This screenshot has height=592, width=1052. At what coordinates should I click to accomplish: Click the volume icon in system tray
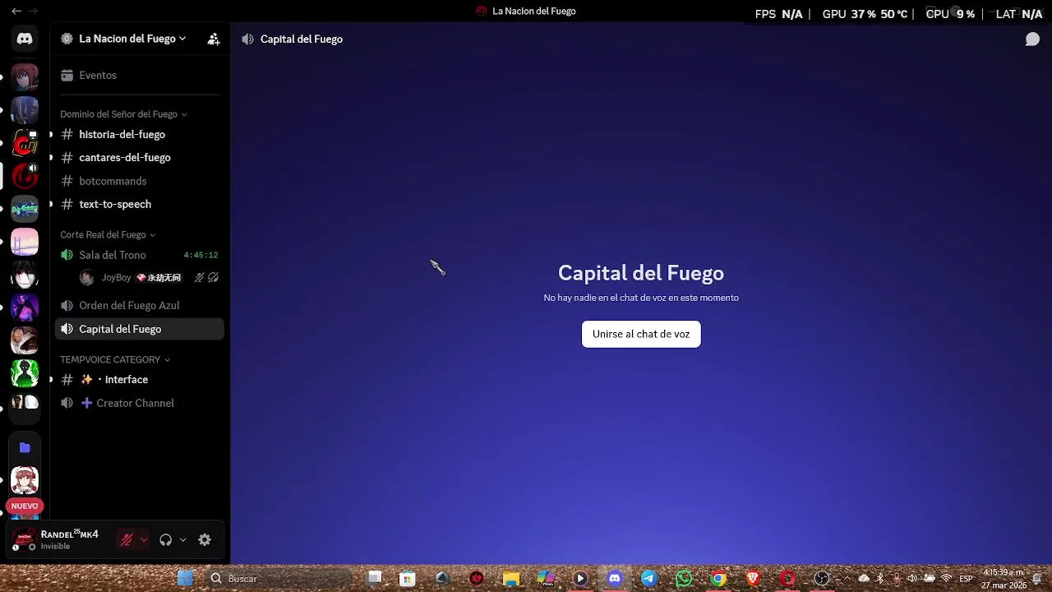pyautogui.click(x=912, y=579)
